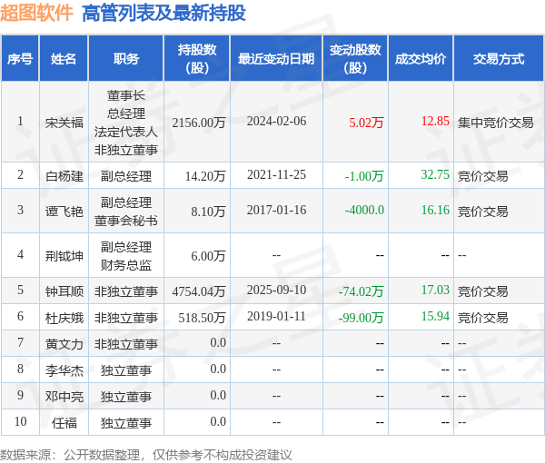Screen dimensions: 545x463
Task: Select the 白杨建 name cell
Action: tap(64, 176)
